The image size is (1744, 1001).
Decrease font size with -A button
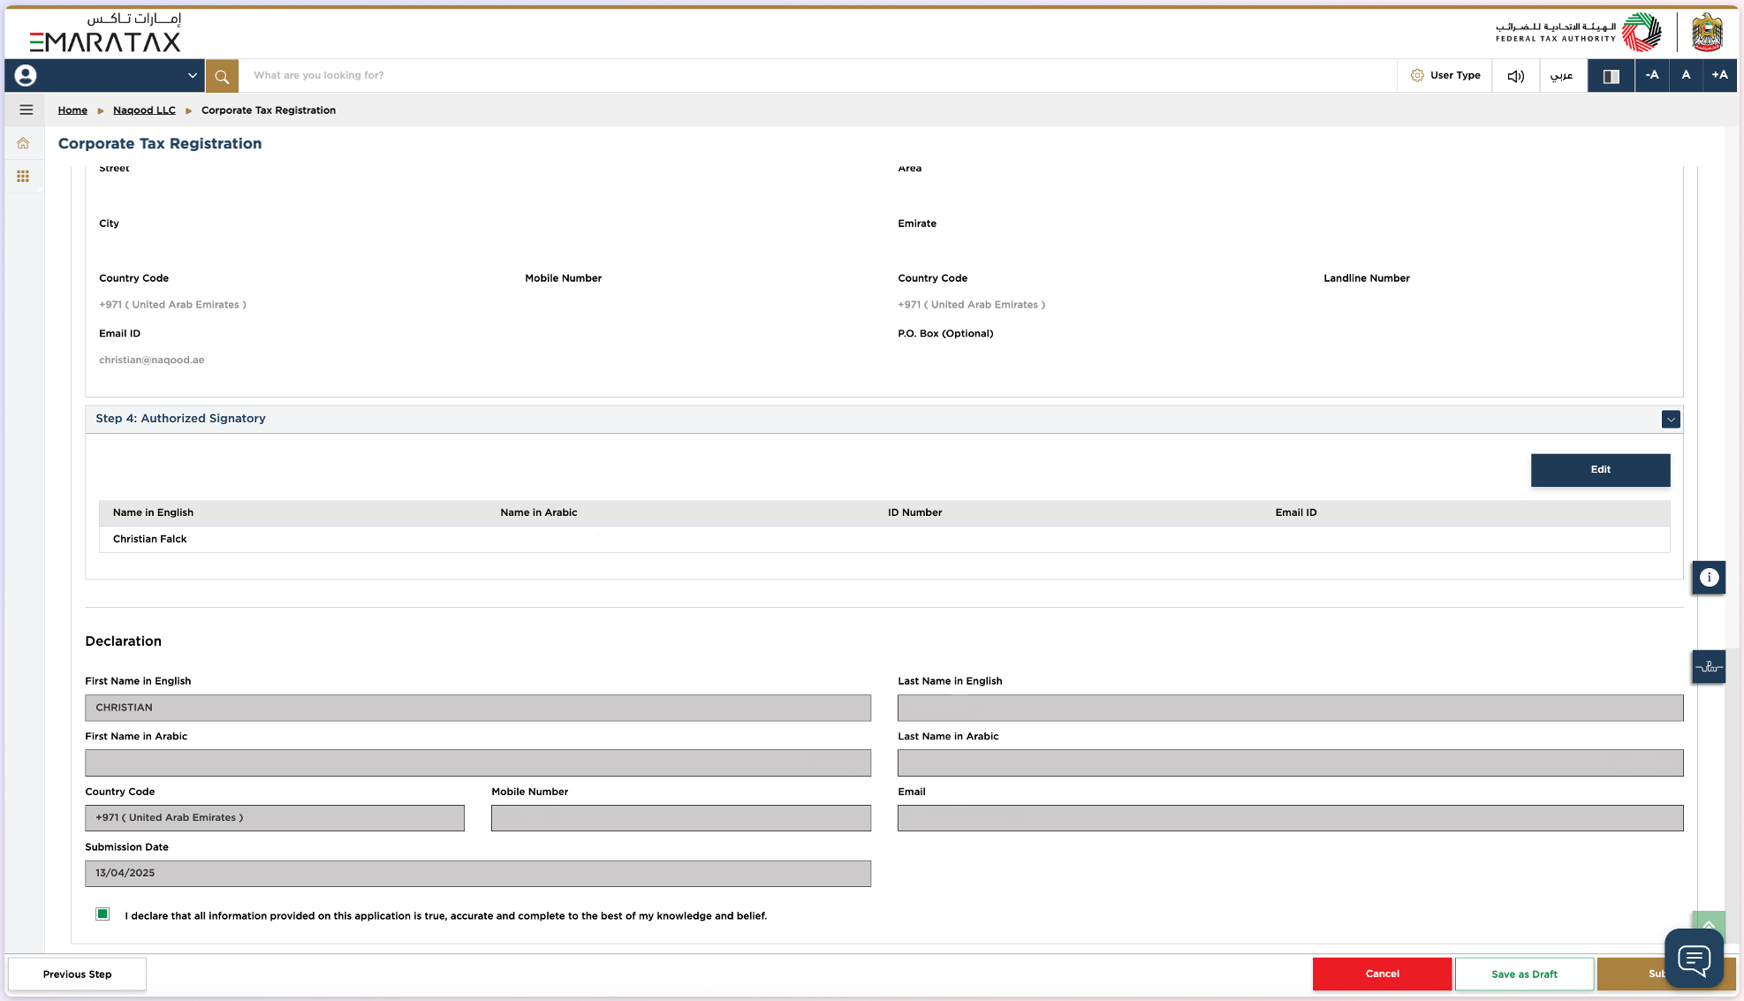click(1651, 76)
